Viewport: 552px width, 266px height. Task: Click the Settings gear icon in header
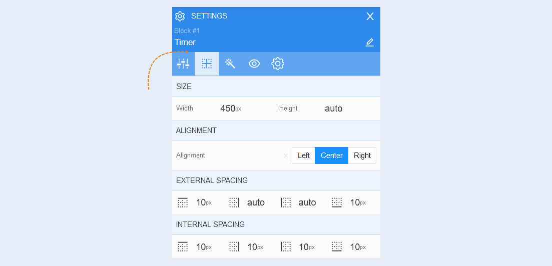pyautogui.click(x=180, y=16)
